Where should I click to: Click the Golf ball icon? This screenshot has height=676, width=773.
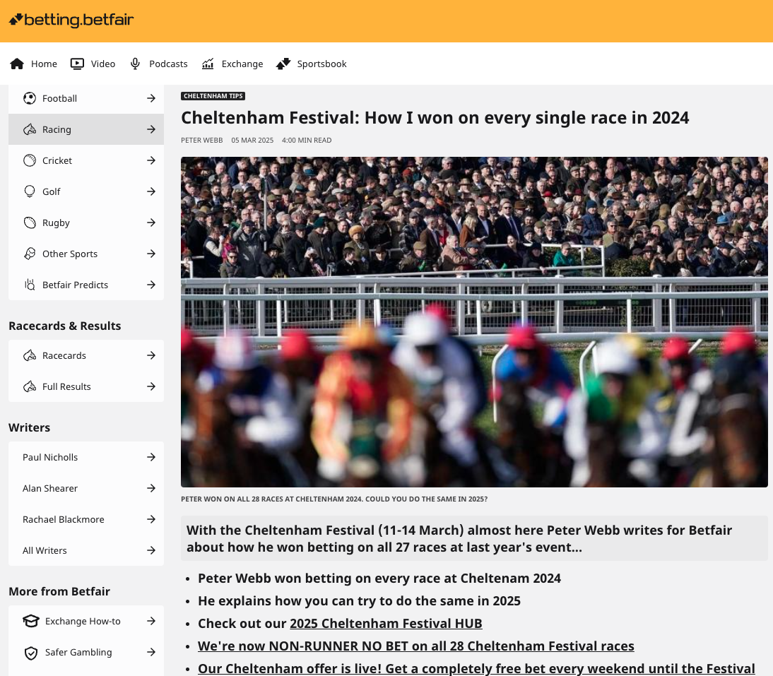click(x=30, y=191)
